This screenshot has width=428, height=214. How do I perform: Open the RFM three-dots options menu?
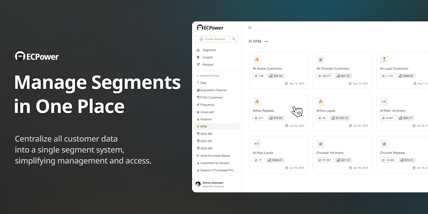[266, 41]
